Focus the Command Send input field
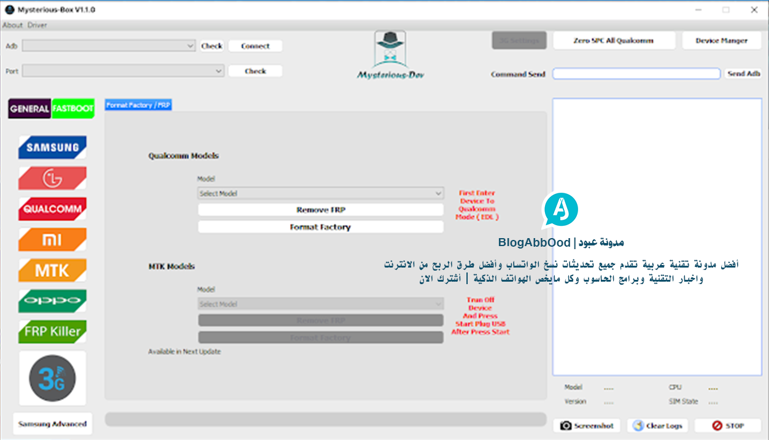Image resolution: width=769 pixels, height=440 pixels. tap(636, 74)
